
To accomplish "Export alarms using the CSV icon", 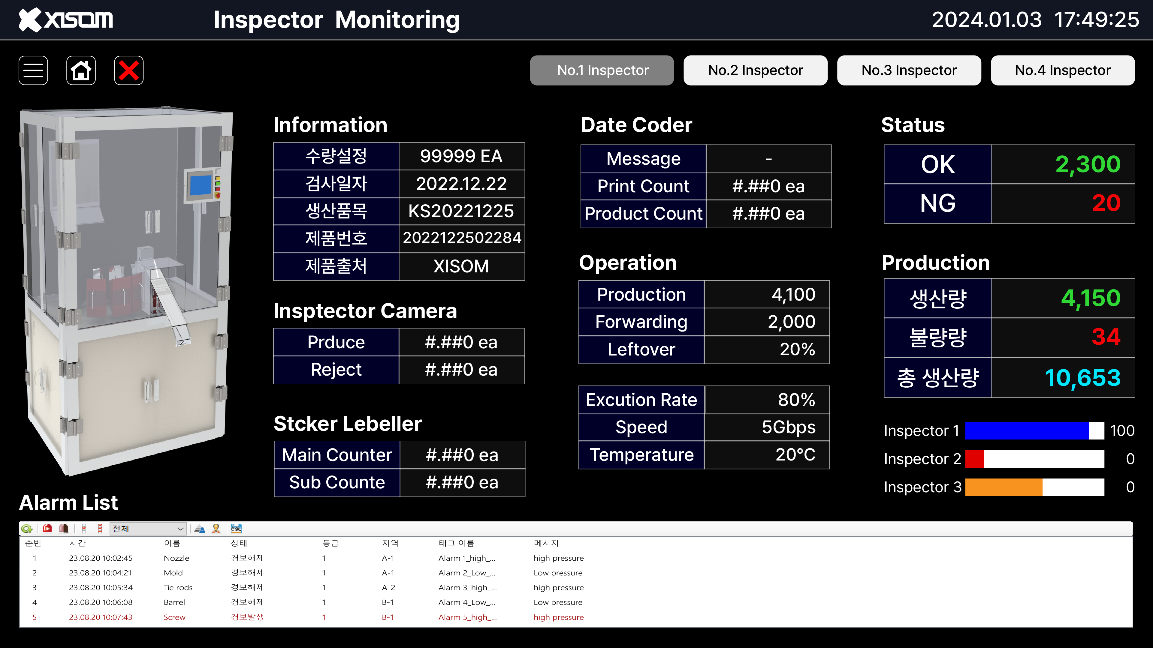I will (236, 529).
